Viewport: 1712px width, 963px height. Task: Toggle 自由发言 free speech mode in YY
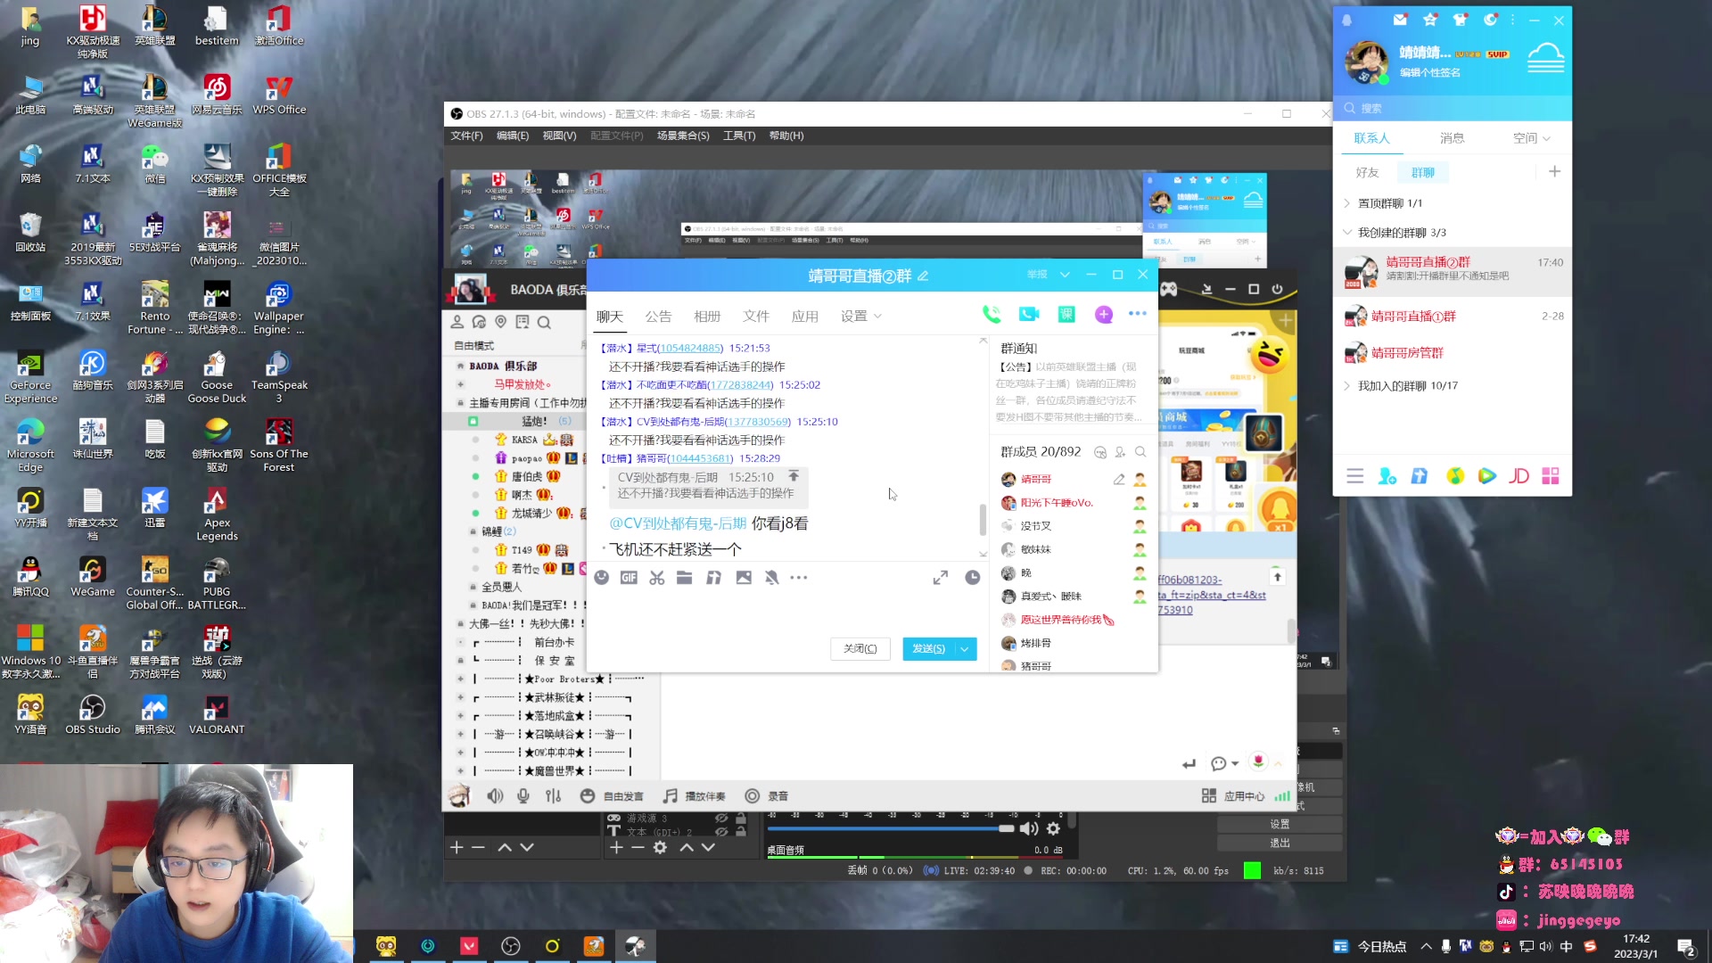(x=612, y=796)
